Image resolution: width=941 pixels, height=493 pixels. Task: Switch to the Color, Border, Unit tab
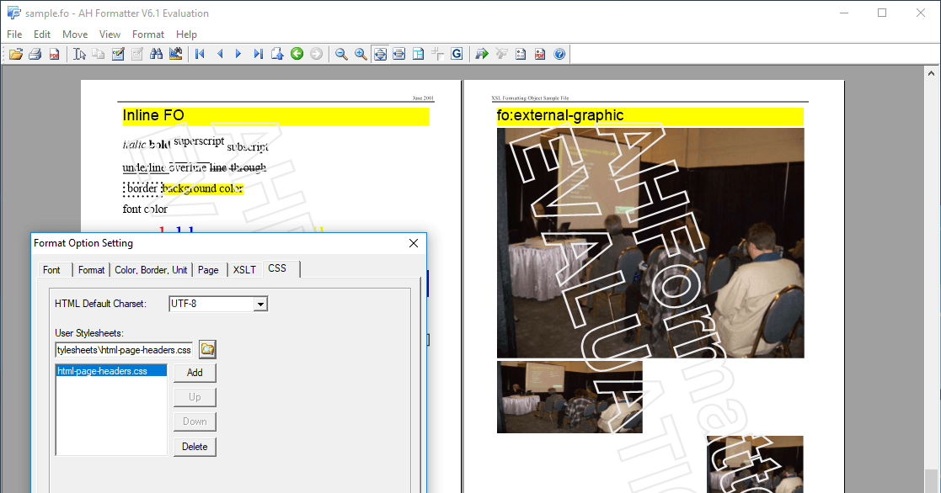click(x=151, y=269)
